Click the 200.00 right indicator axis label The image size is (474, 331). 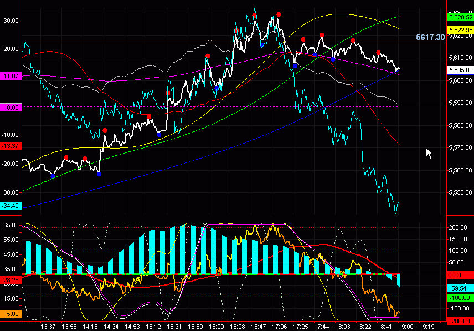[458, 227]
